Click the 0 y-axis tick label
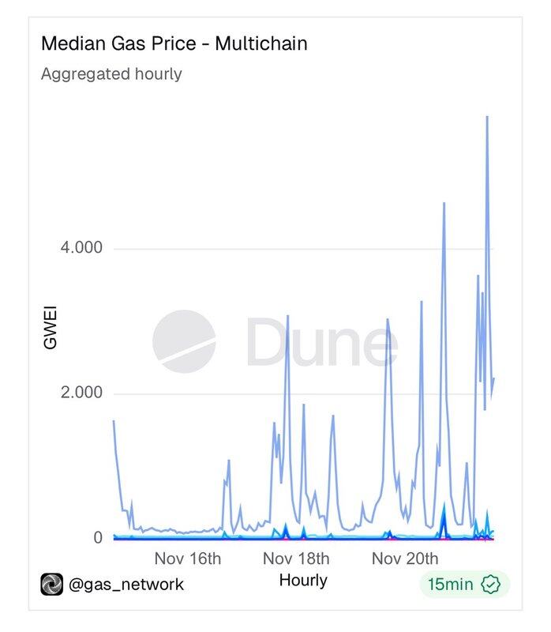 [98, 538]
